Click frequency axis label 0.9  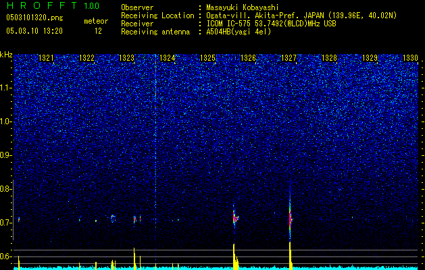pyautogui.click(x=6, y=155)
